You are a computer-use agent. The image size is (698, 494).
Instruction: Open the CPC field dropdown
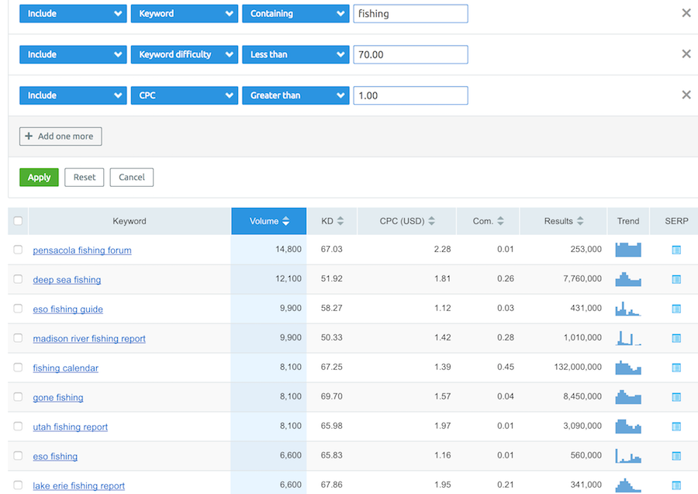pyautogui.click(x=185, y=95)
